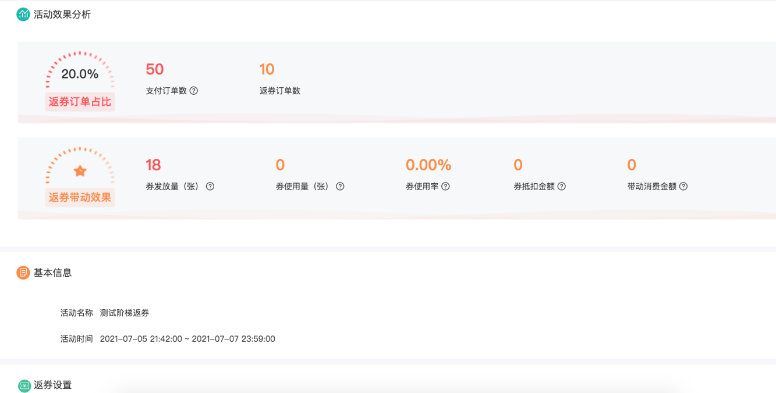The image size is (776, 393).
Task: Click the 20.0% gauge indicator
Action: 80,74
